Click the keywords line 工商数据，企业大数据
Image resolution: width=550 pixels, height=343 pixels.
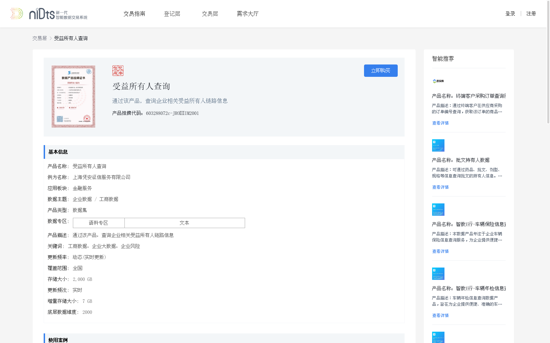point(104,246)
